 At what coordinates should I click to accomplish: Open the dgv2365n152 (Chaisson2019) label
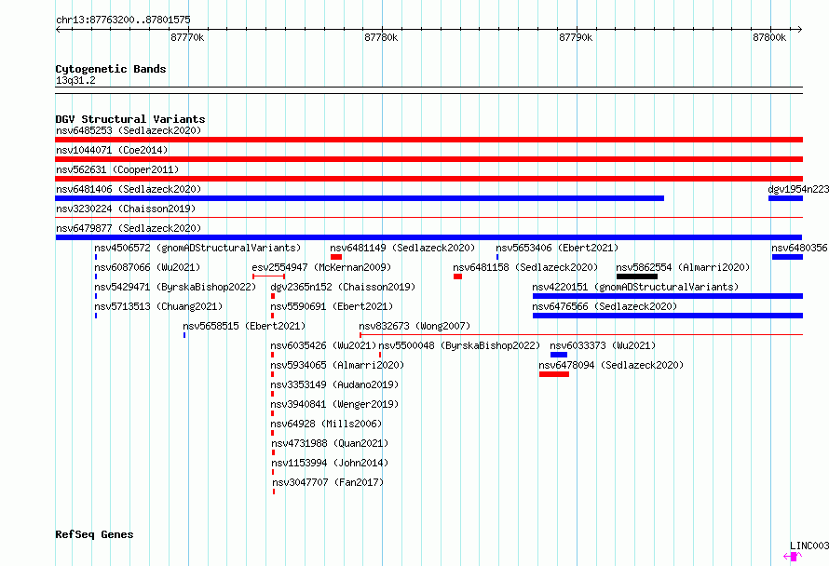(343, 287)
